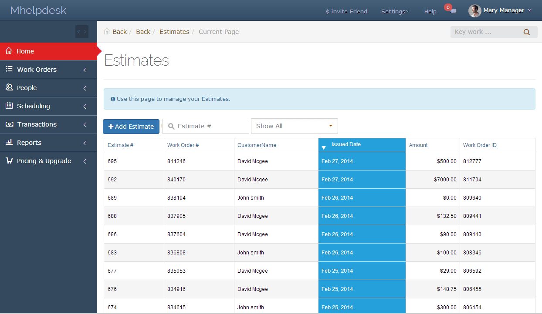Select Estimates in the breadcrumb trail
This screenshot has height=314, width=542.
click(x=174, y=31)
